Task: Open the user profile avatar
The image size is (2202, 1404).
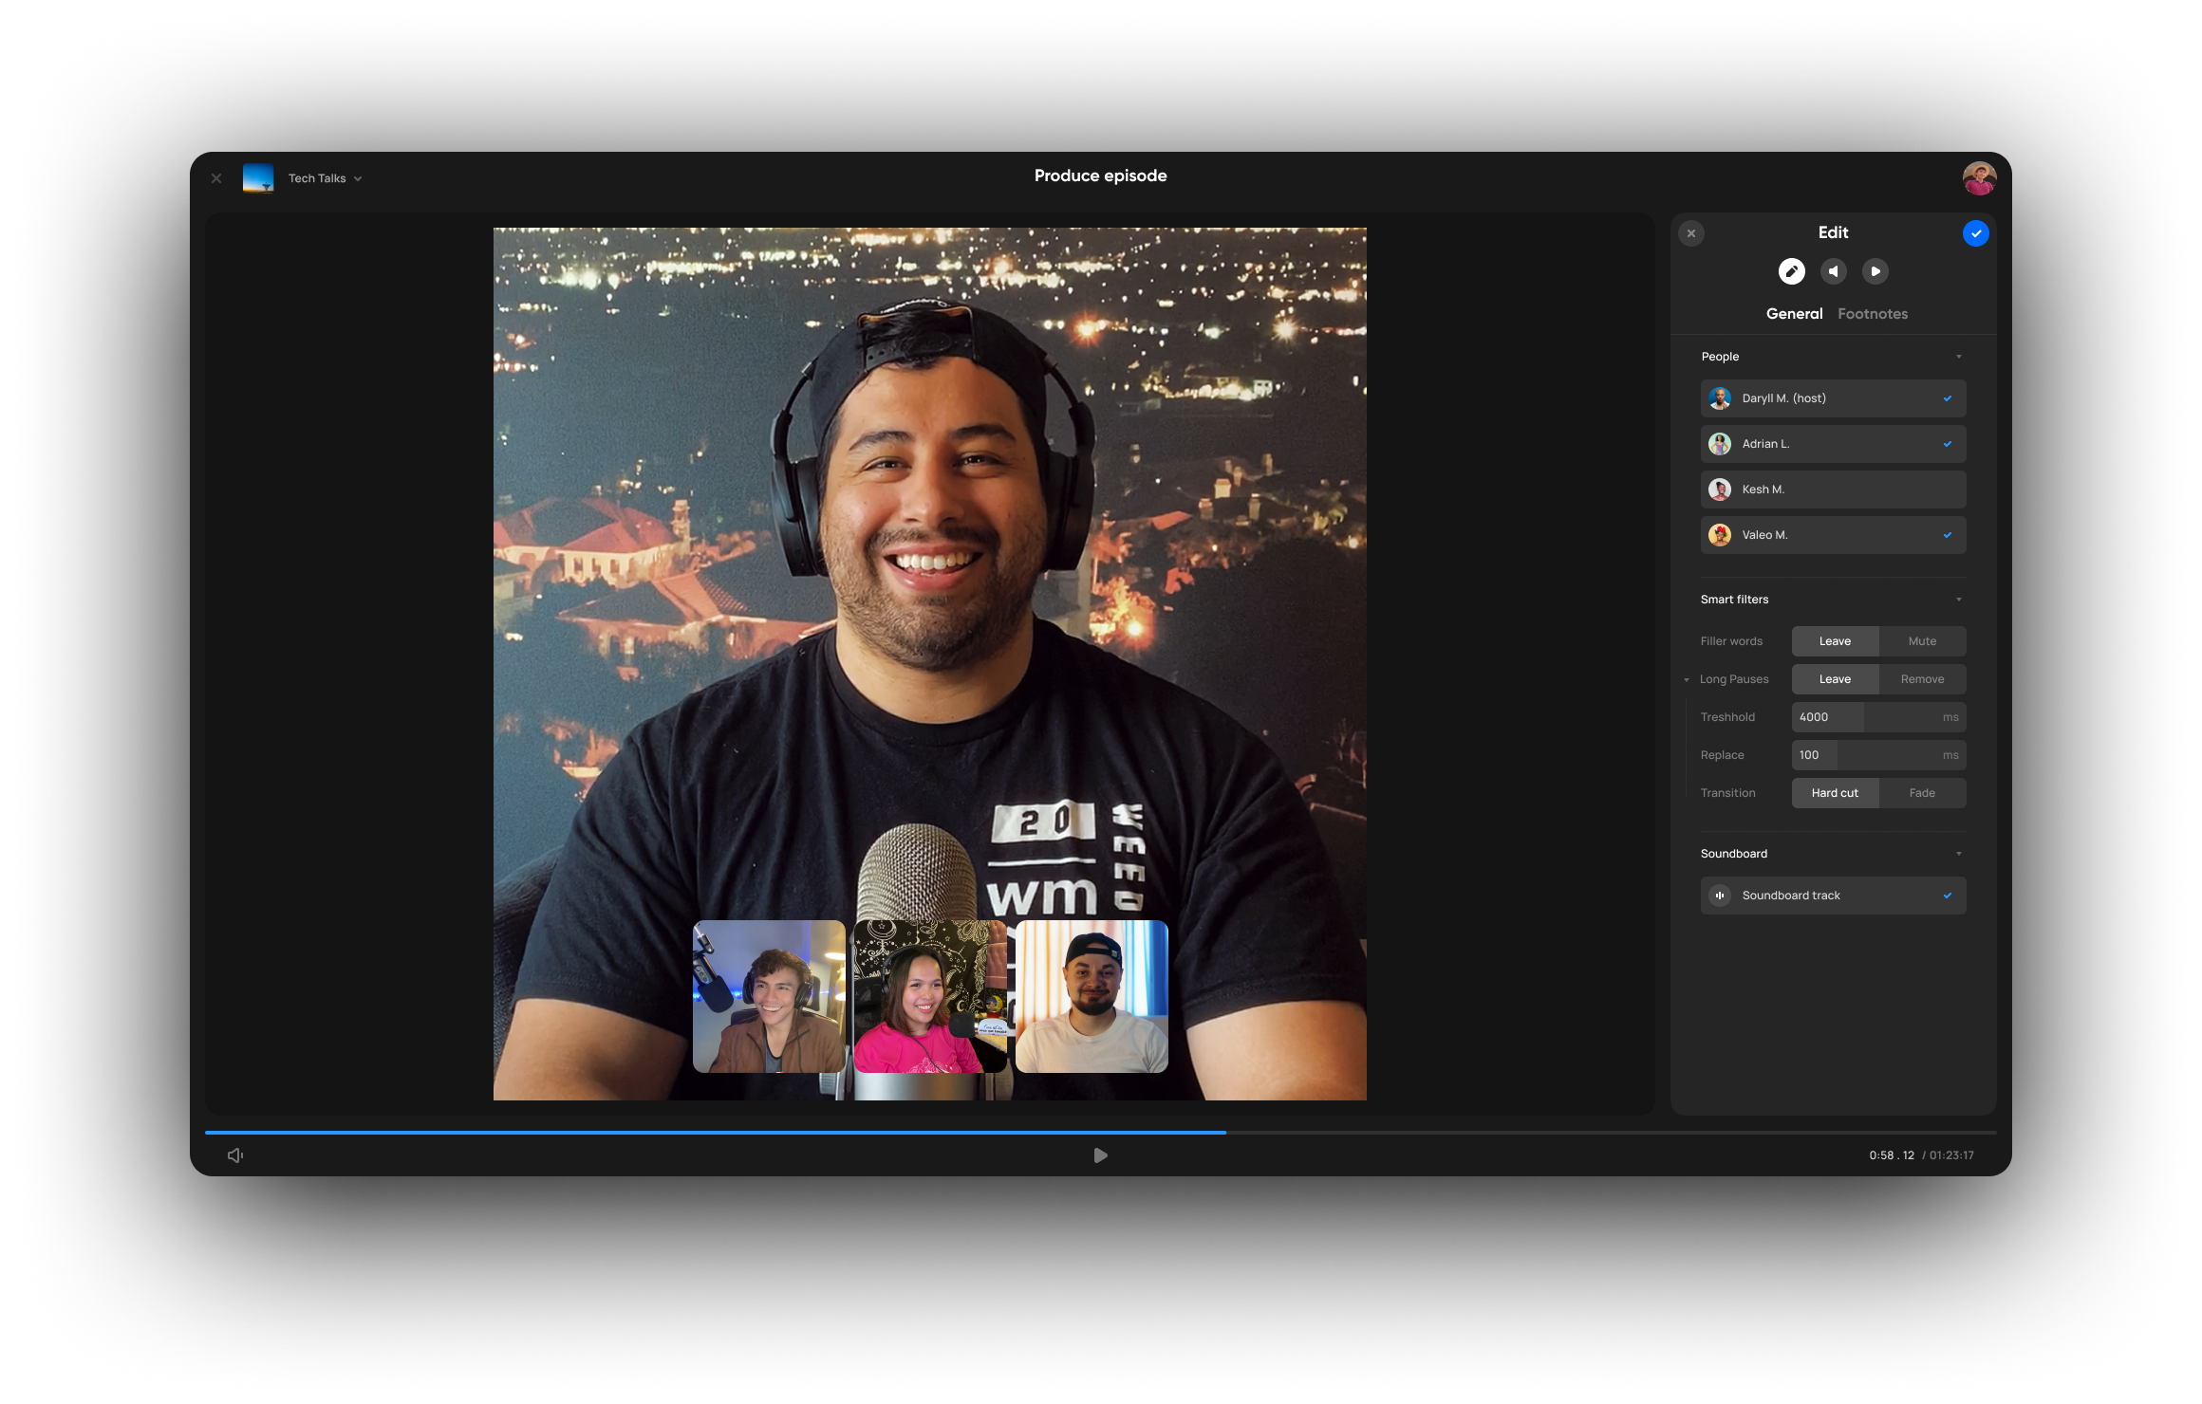Action: pyautogui.click(x=1979, y=177)
